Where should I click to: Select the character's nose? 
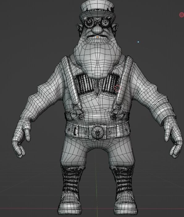coord(97,30)
